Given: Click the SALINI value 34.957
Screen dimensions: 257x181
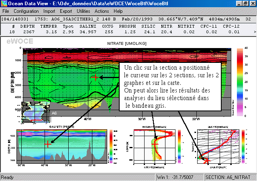Looking at the screenshot, I should click(x=88, y=32).
